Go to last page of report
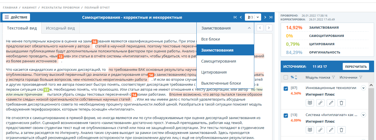This screenshot has width=376, height=140. 271,17
